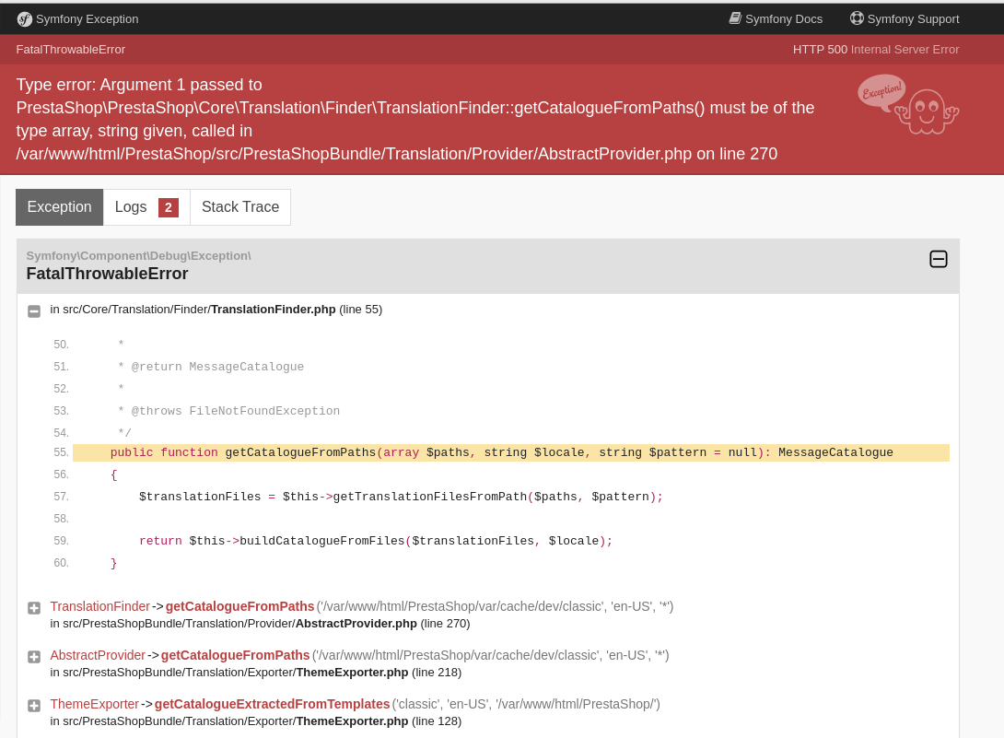The image size is (1004, 738).
Task: Click the ThemeExporter class link
Action: click(x=94, y=704)
